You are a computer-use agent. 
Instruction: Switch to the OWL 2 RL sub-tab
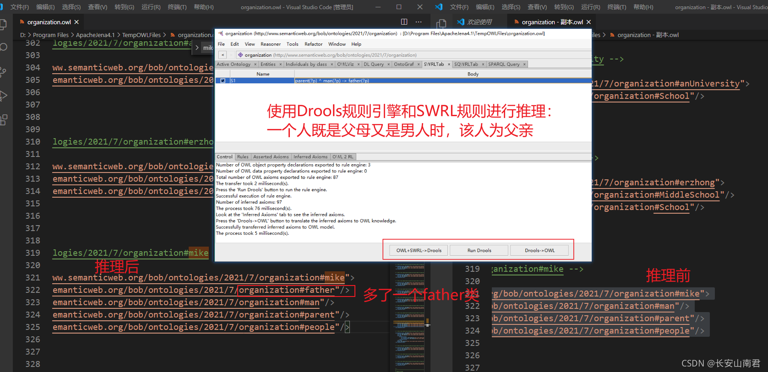pyautogui.click(x=343, y=157)
